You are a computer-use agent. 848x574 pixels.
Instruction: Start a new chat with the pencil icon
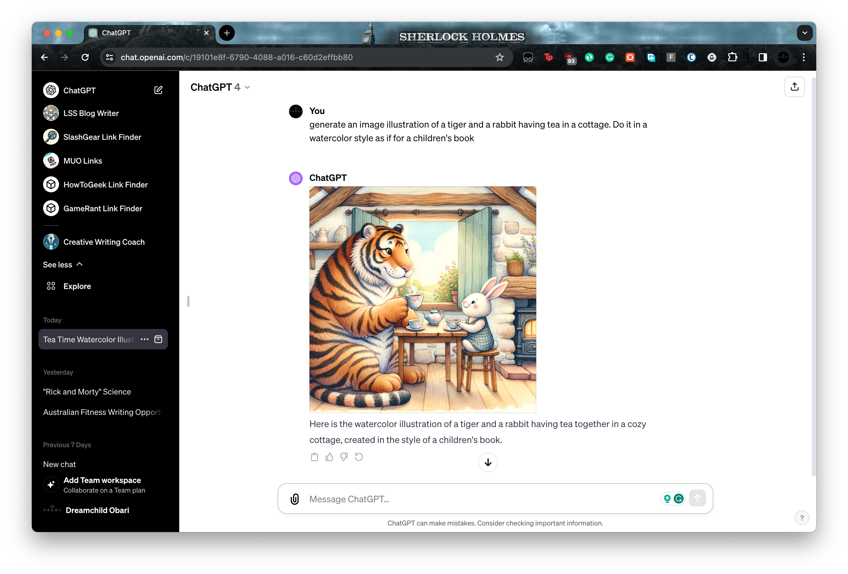(x=158, y=90)
